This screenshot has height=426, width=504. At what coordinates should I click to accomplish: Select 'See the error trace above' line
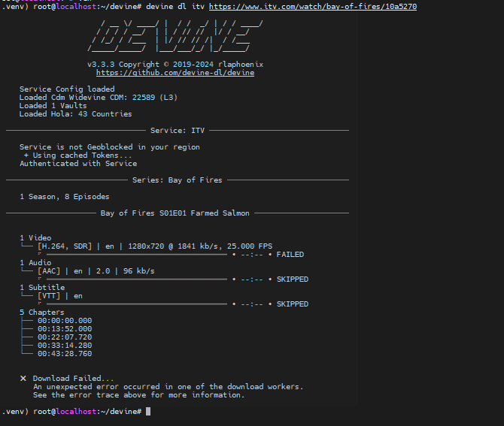pyautogui.click(x=138, y=395)
